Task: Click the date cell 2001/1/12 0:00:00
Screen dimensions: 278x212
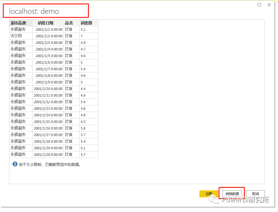Action: (x=48, y=102)
